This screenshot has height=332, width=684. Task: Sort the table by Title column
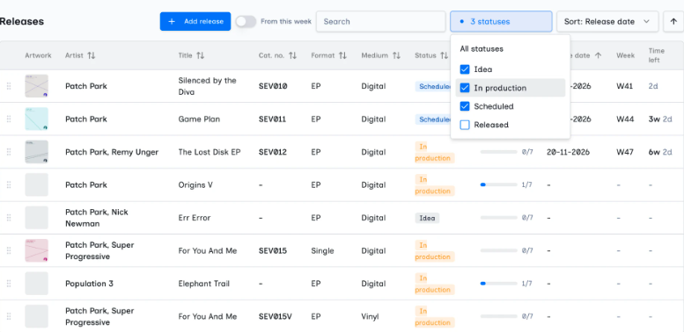point(191,55)
